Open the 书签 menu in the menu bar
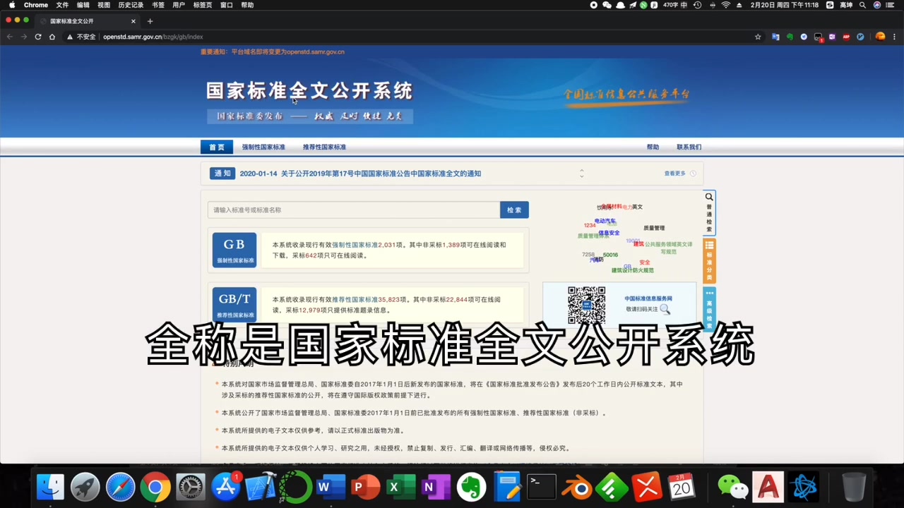Viewport: 904px width, 508px height. (158, 5)
